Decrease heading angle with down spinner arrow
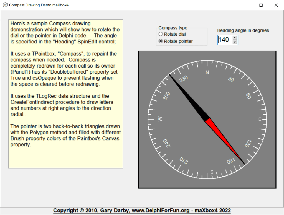This screenshot has height=215, width=284. point(235,42)
